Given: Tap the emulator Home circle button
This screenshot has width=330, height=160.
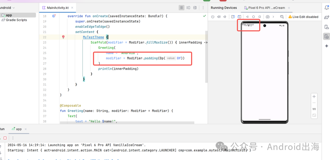Looking at the screenshot, I should [253, 17].
